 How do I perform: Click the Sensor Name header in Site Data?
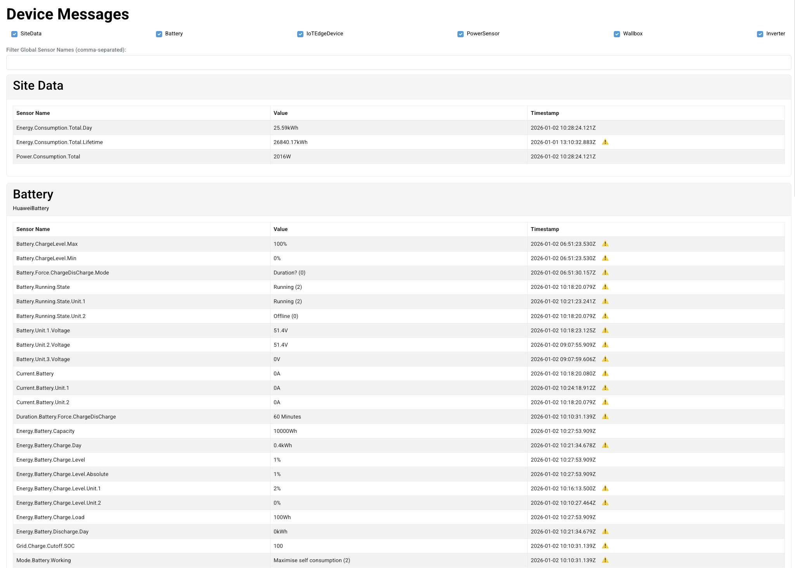pos(33,113)
